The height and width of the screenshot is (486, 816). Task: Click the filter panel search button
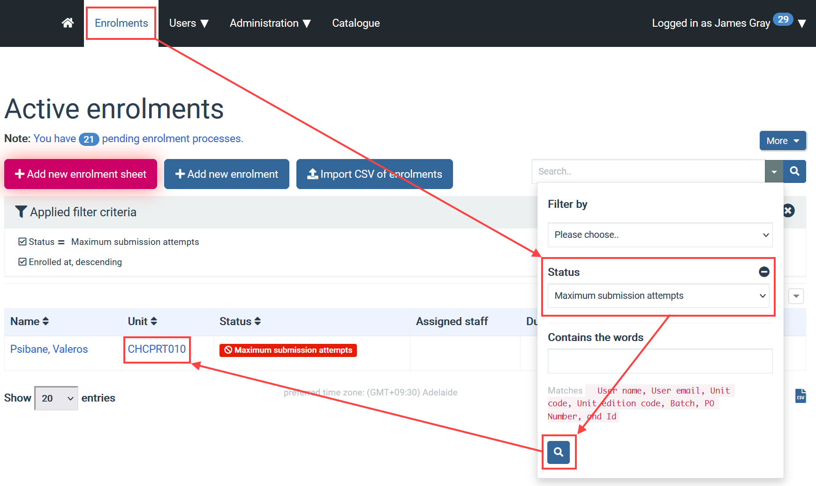[x=559, y=452]
